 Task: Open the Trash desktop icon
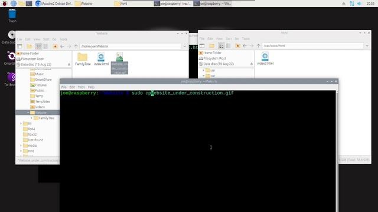pos(12,16)
